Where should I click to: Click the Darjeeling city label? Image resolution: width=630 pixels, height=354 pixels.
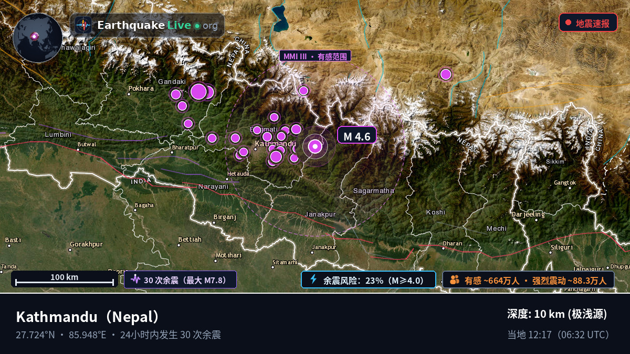click(x=528, y=214)
